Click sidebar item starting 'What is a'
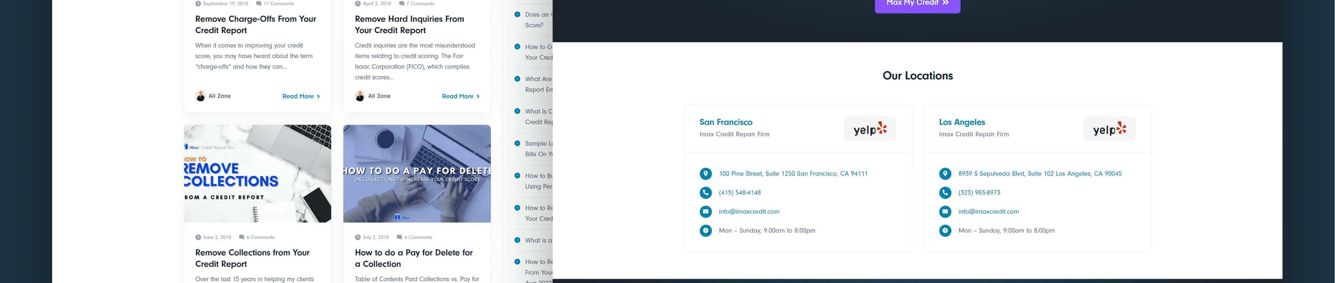Screen dimensions: 1335x283 (x=538, y=241)
